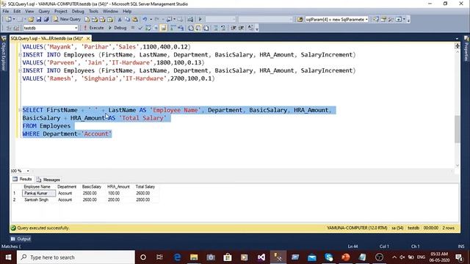Expand the New Project dropdown arrow
This screenshot has width=470, height=264.
coord(14,20)
